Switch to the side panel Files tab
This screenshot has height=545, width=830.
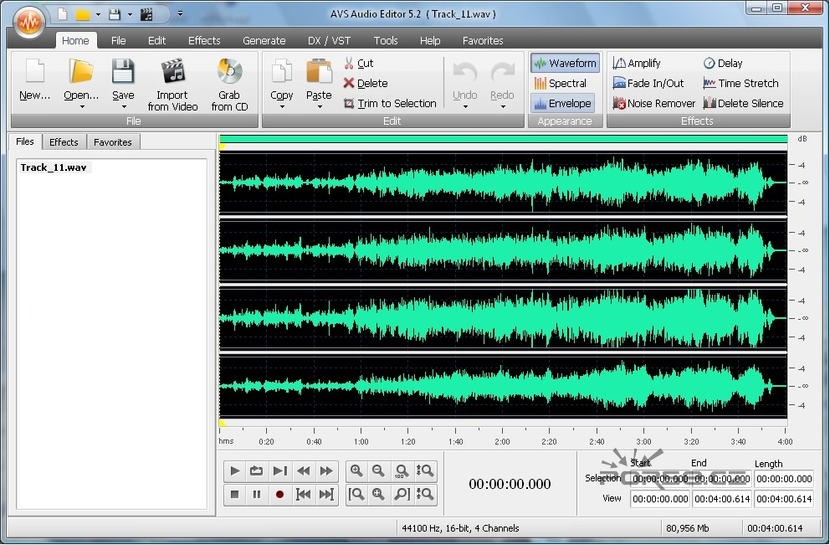point(25,141)
